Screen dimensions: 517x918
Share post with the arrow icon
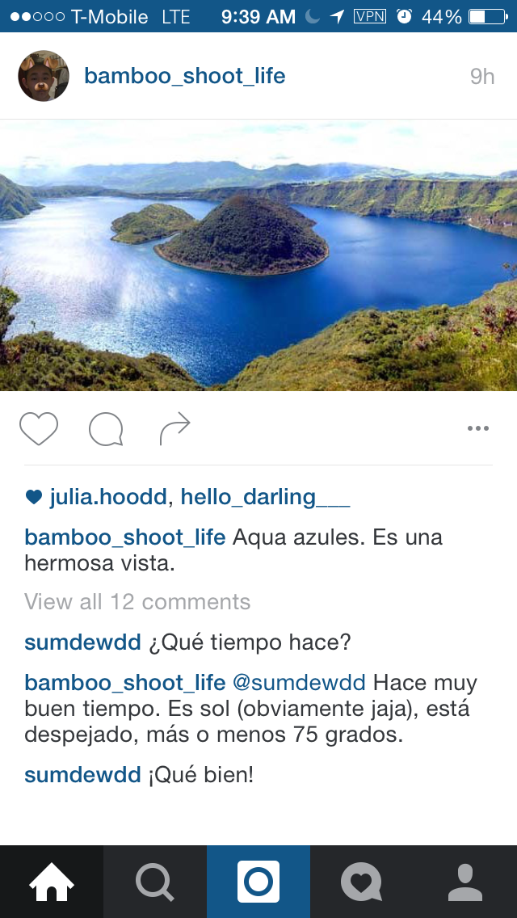(x=175, y=428)
